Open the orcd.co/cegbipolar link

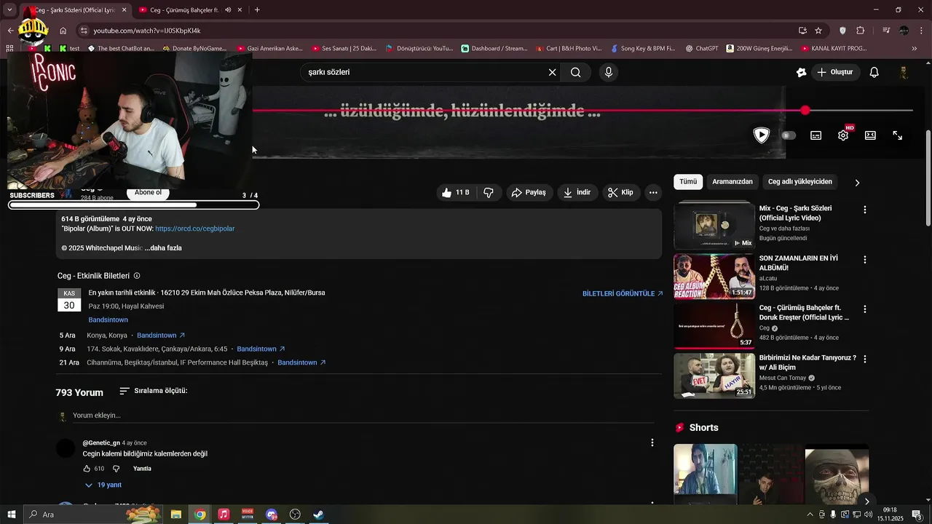195,229
